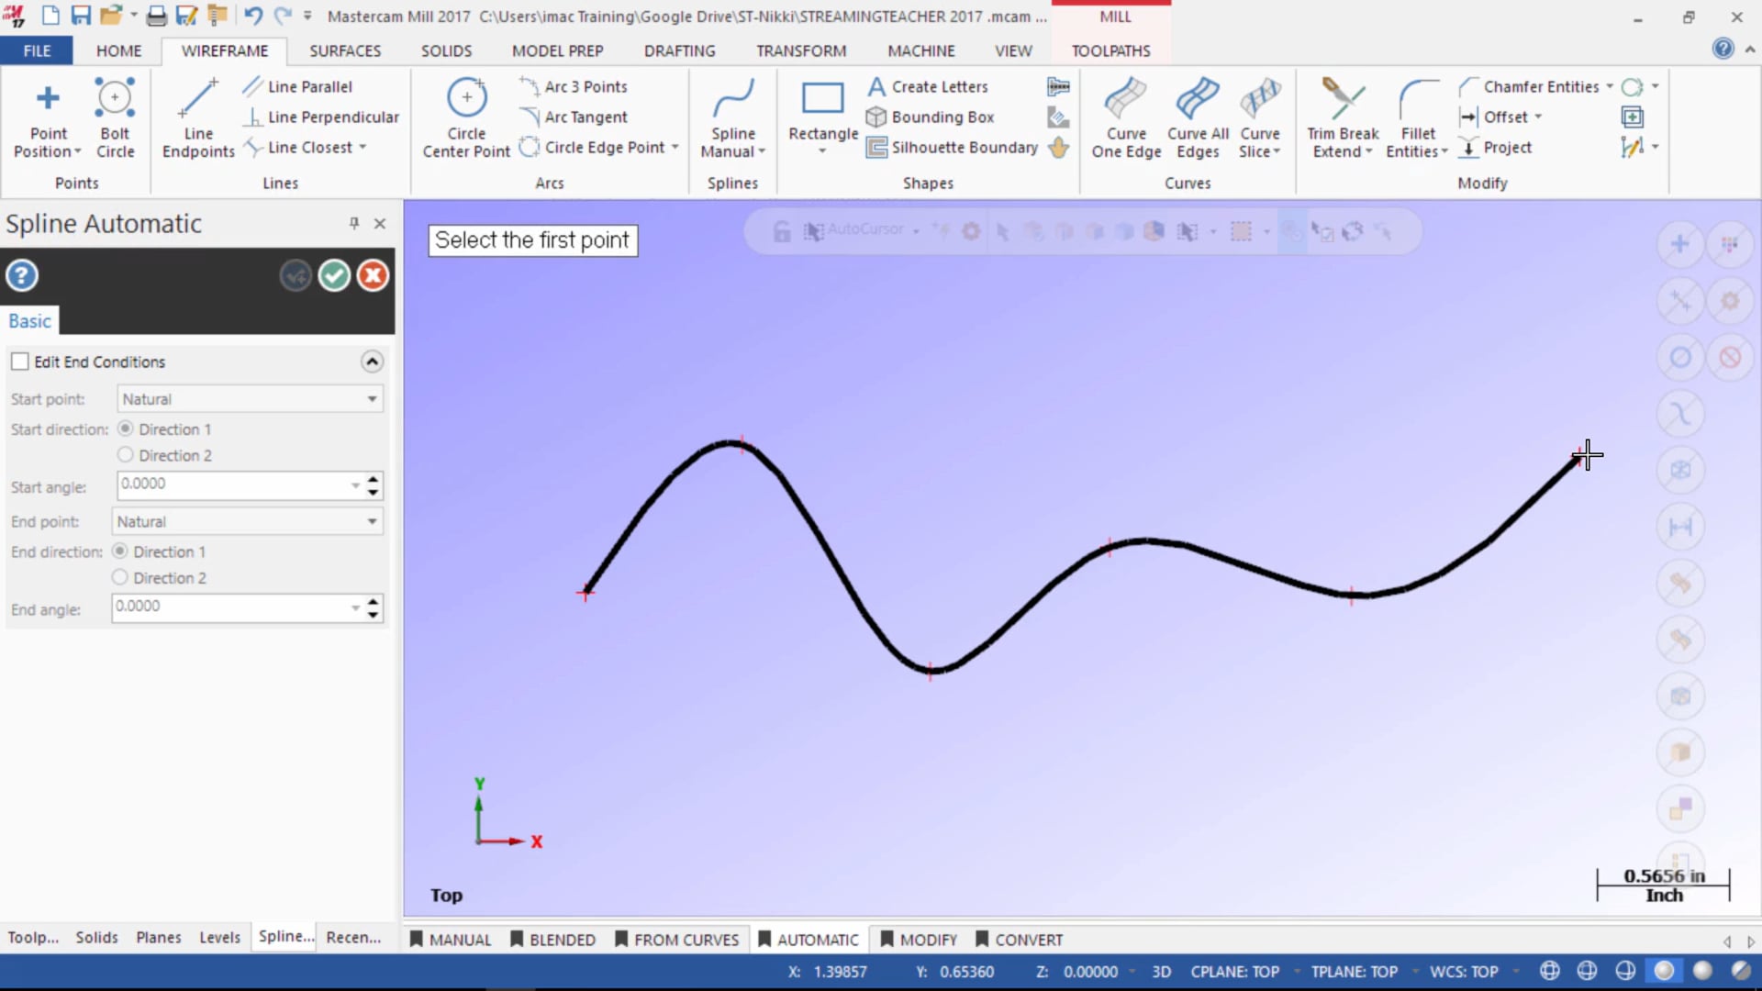The width and height of the screenshot is (1762, 991).
Task: Select the Circle Center Point tool
Action: coord(466,117)
